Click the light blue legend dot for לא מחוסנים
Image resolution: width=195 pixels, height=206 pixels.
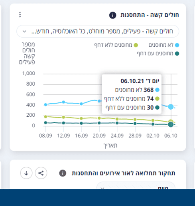(x=177, y=45)
